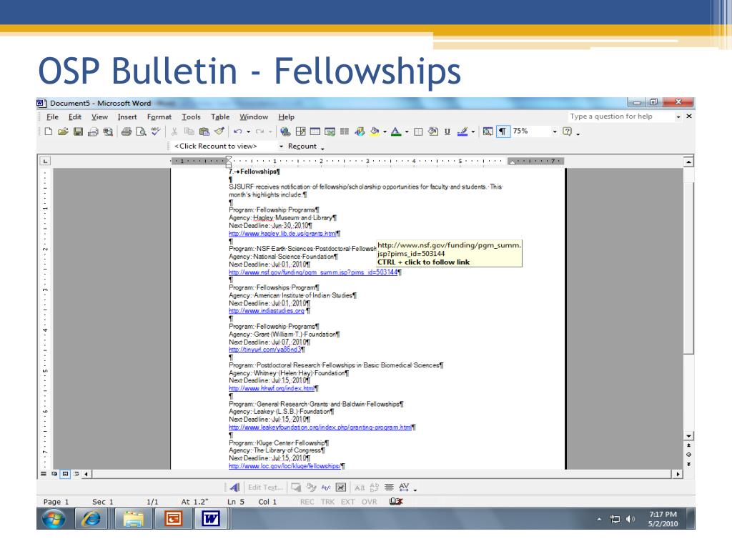The image size is (732, 549).
Task: Open the indiastudies.org link
Action: 267,311
